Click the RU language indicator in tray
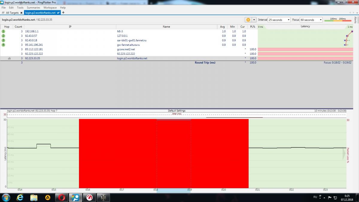The height and width of the screenshot is (202, 359). pyautogui.click(x=315, y=197)
